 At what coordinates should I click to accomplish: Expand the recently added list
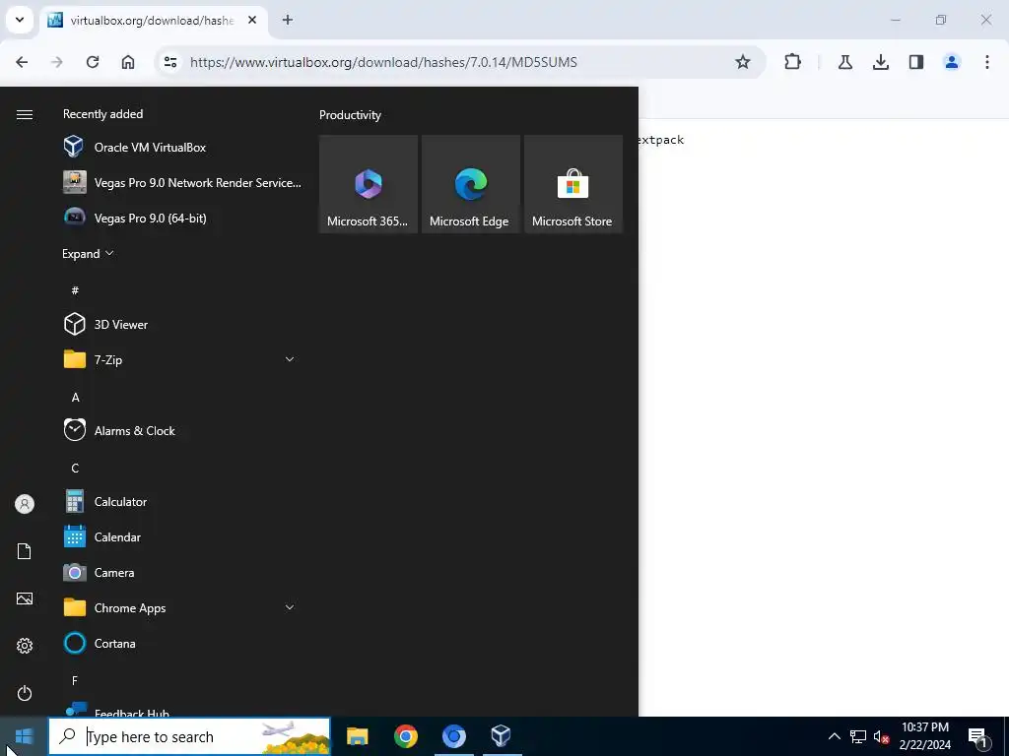coord(88,253)
